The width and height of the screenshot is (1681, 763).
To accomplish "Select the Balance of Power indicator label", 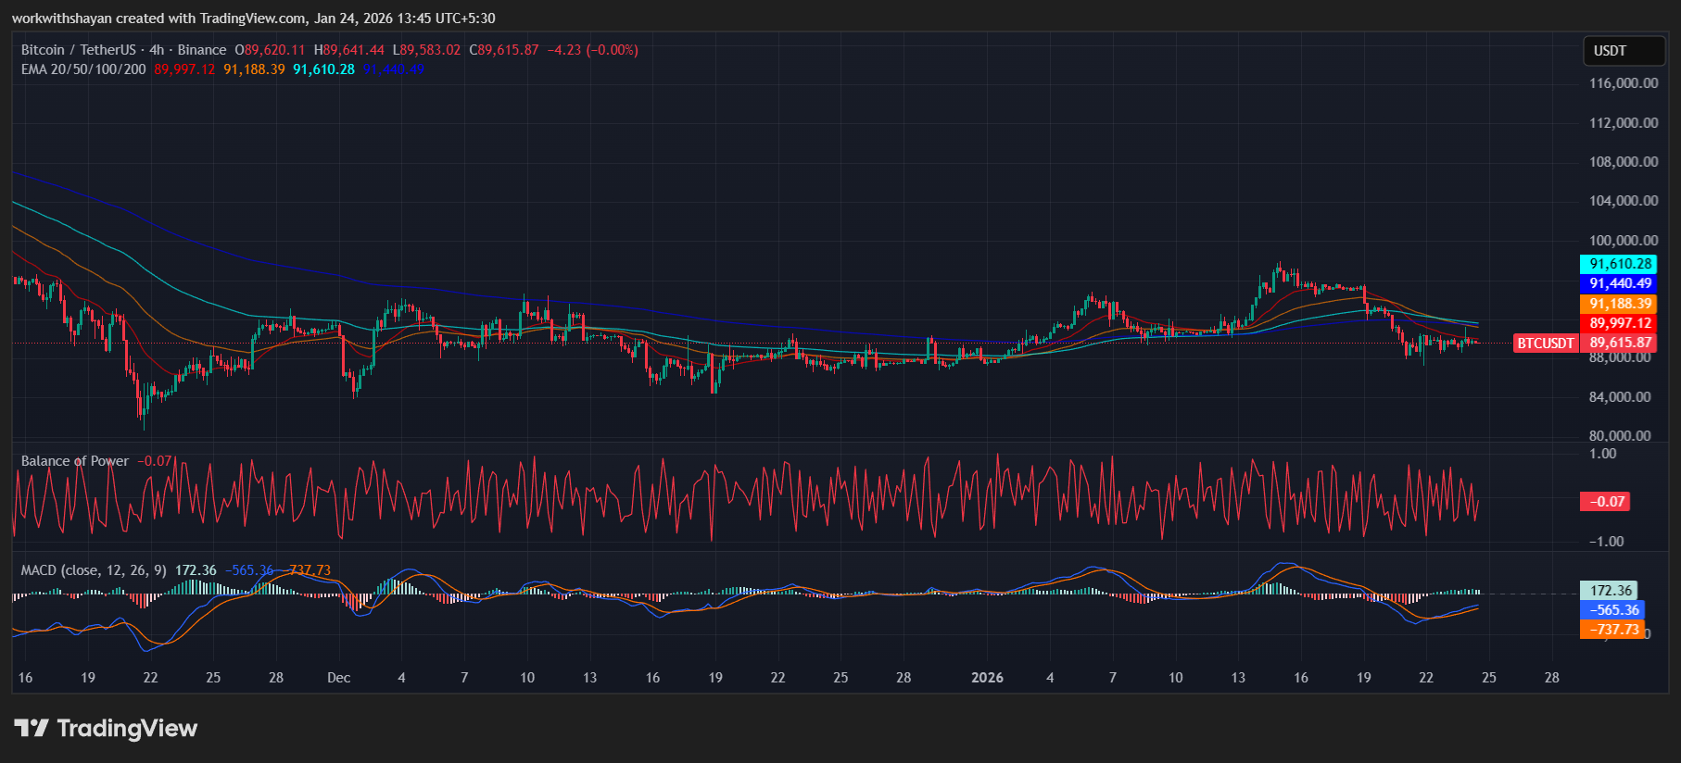I will tap(75, 461).
